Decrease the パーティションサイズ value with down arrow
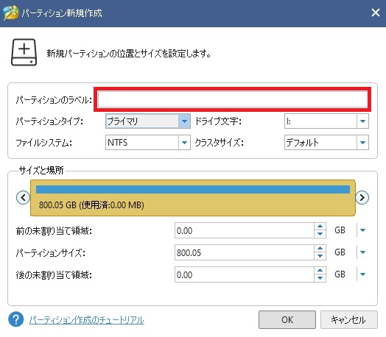This screenshot has width=386, height=337. pyautogui.click(x=320, y=256)
